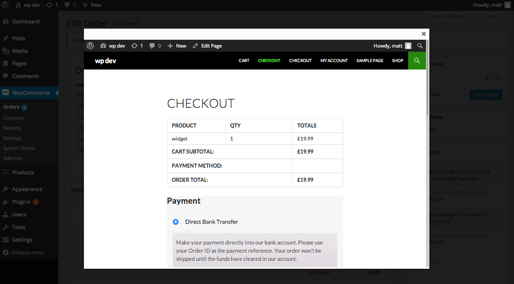Viewport: 514px width, 284px height.
Task: Close the modal with the X button
Action: pos(423,33)
